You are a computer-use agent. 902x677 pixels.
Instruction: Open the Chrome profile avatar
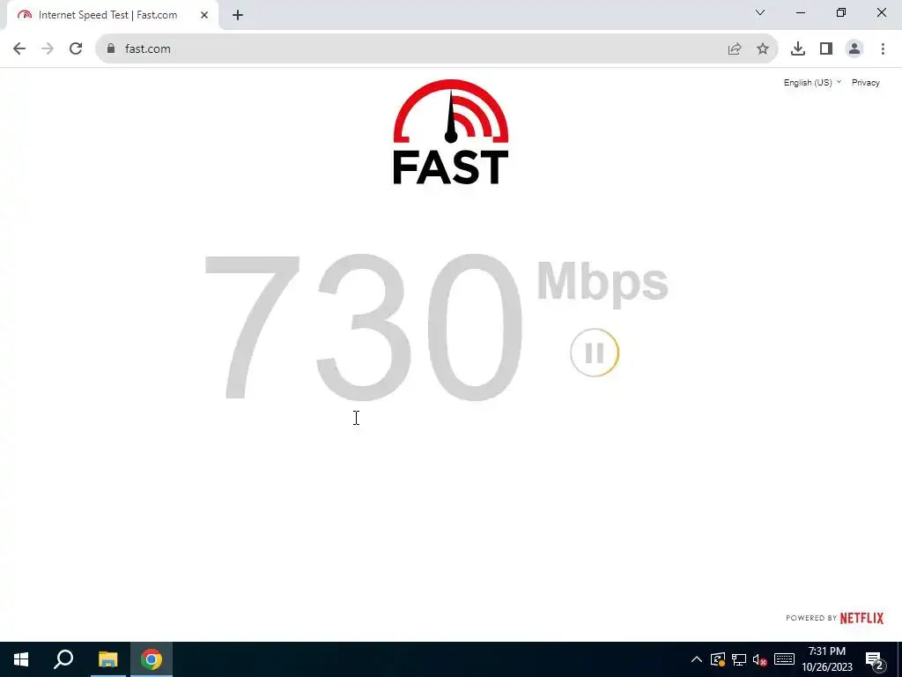854,49
